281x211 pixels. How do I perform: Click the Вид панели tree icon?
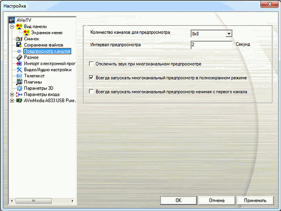(x=19, y=26)
